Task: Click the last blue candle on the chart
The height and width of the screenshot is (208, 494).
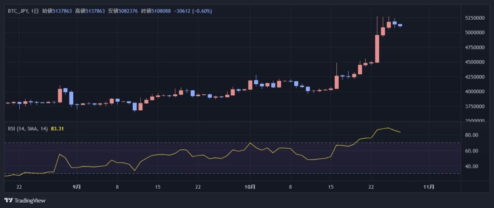Action: [x=400, y=25]
